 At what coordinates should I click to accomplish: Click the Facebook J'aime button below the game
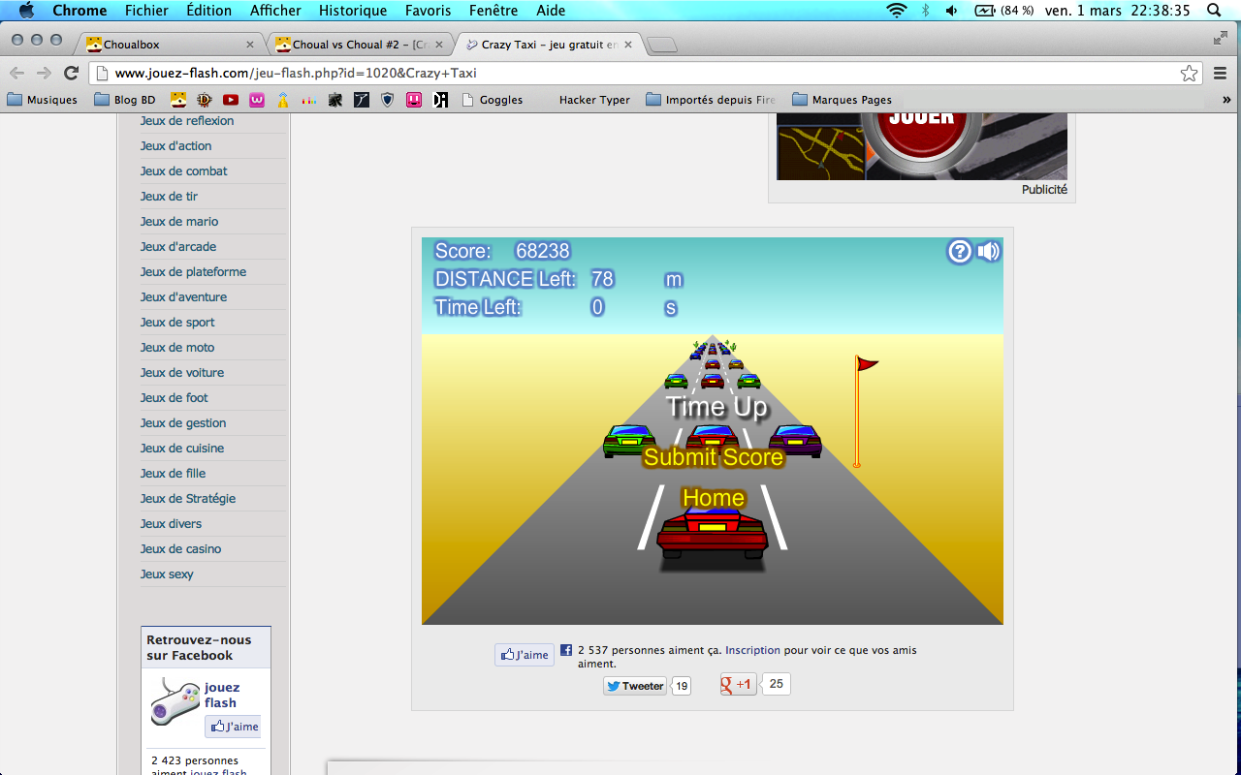[525, 655]
